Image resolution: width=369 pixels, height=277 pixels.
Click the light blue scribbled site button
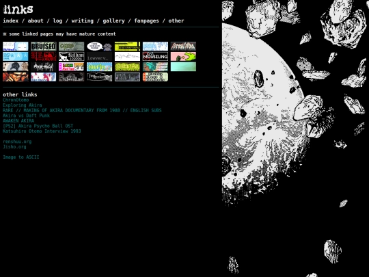155,47
